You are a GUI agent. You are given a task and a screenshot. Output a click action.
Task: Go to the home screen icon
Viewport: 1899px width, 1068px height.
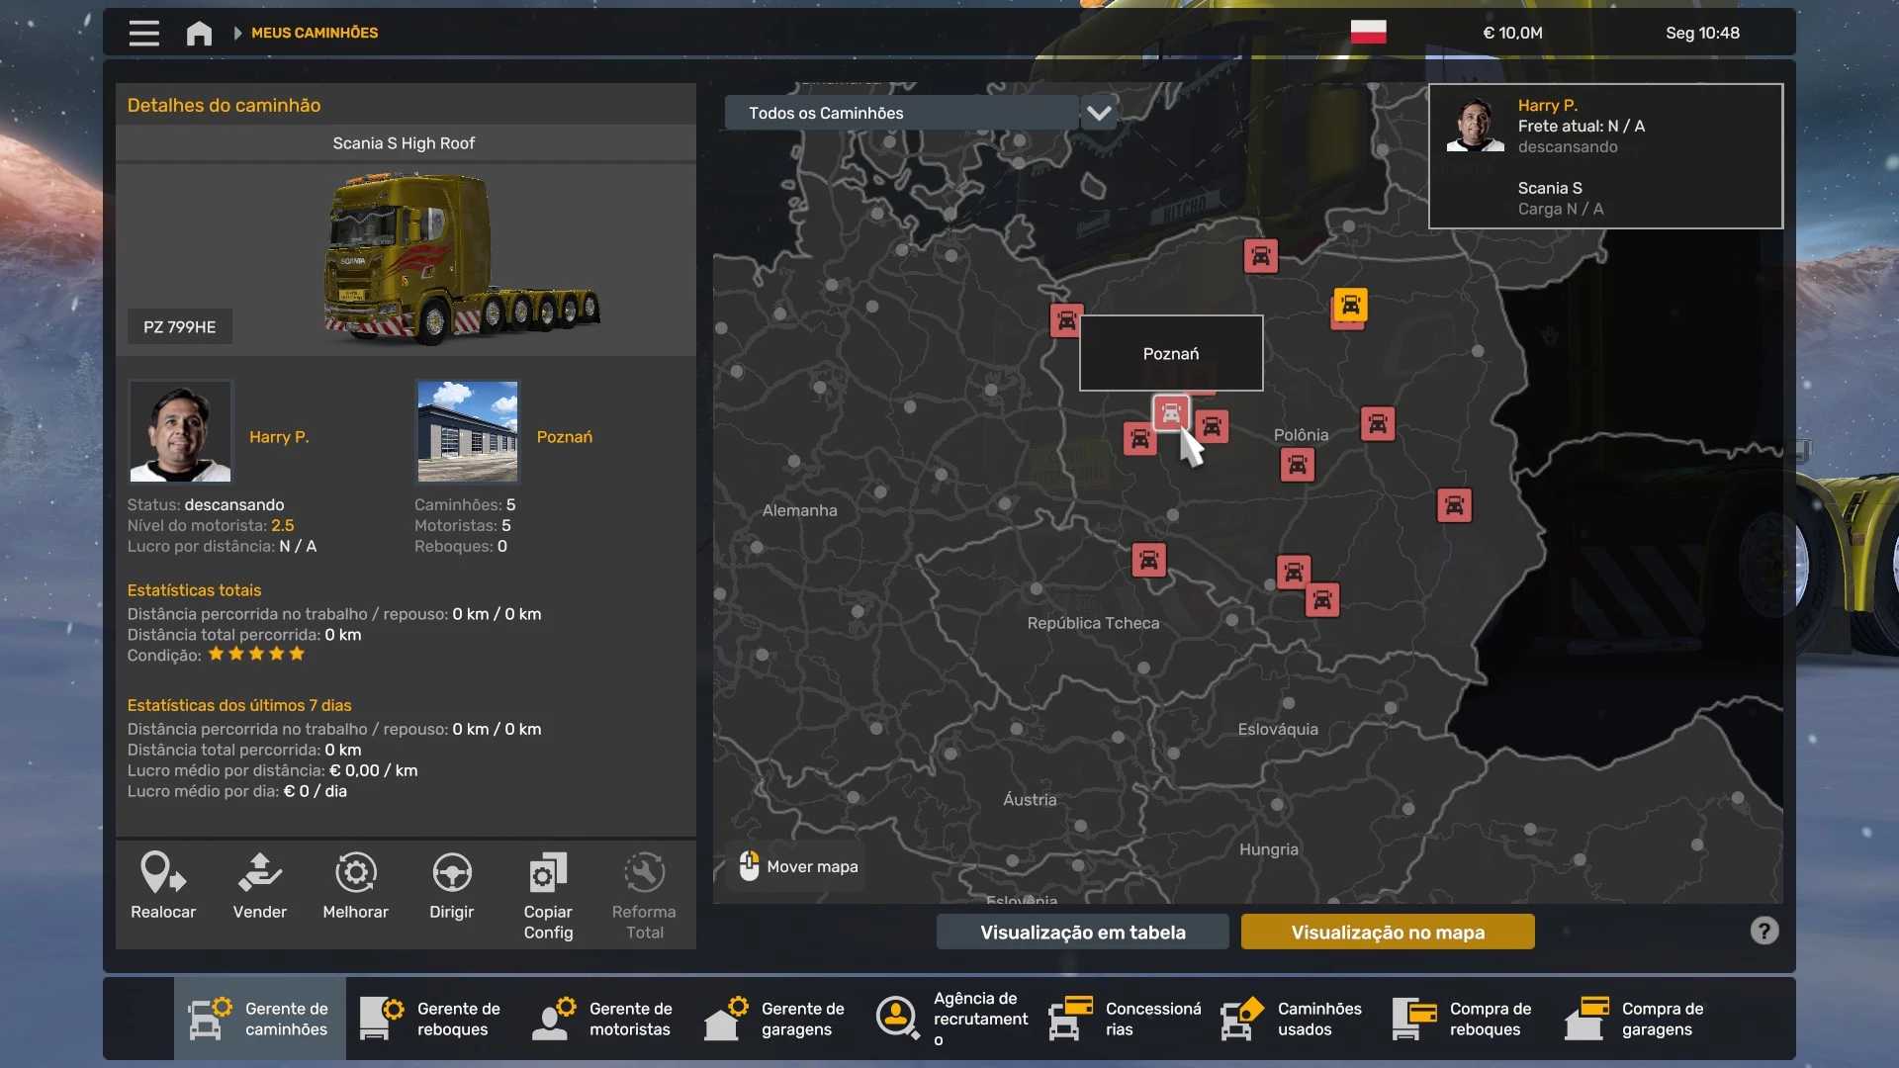(199, 33)
